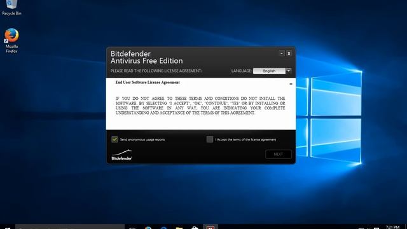The height and width of the screenshot is (229, 407).
Task: Click the license paragraph starting 'IF YOU DO NOT AGREE'
Action: tap(200, 106)
